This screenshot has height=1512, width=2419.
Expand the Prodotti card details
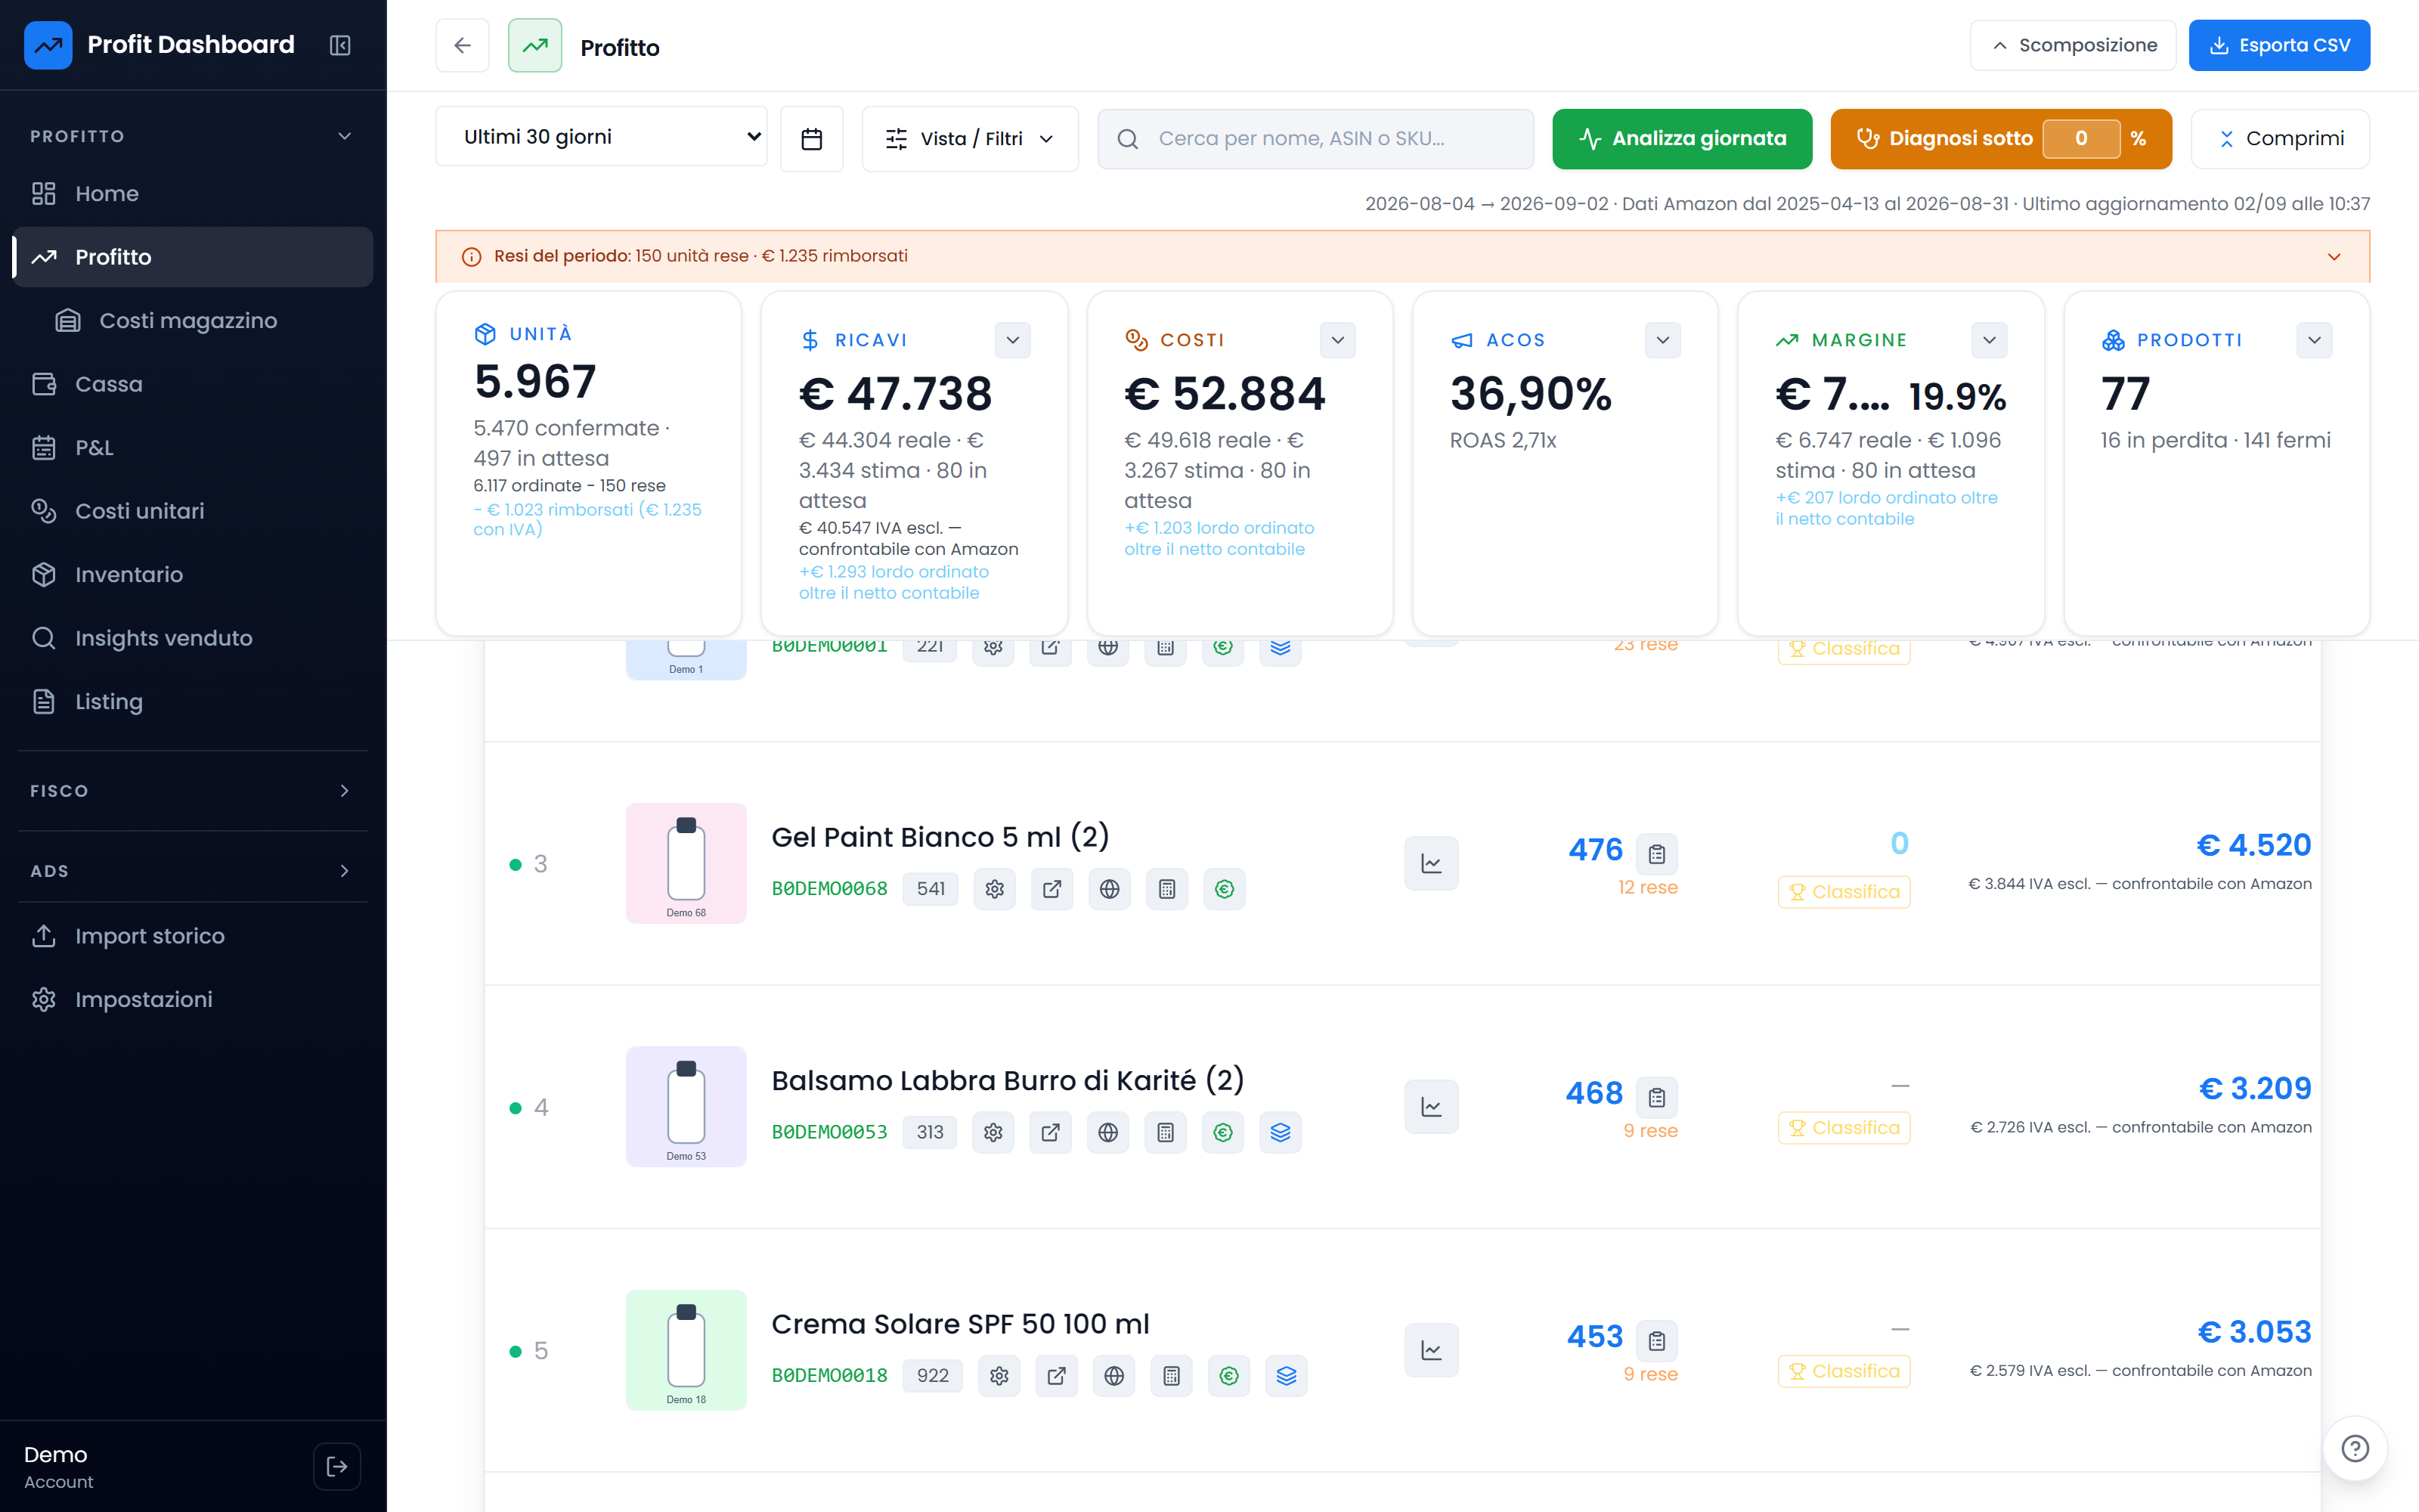tap(2314, 340)
